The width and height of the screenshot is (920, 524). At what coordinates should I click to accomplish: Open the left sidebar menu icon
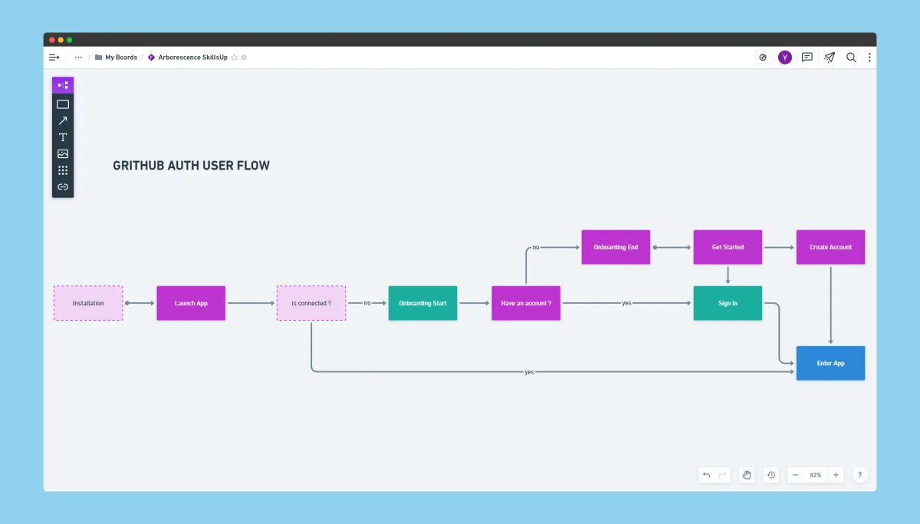[x=54, y=58]
